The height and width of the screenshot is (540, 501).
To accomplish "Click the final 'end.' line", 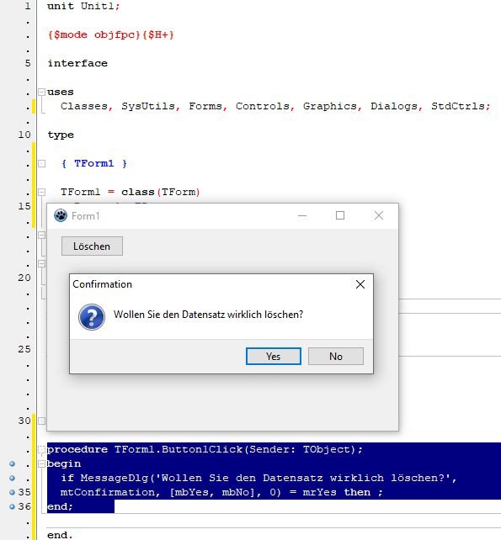I will click(x=60, y=535).
